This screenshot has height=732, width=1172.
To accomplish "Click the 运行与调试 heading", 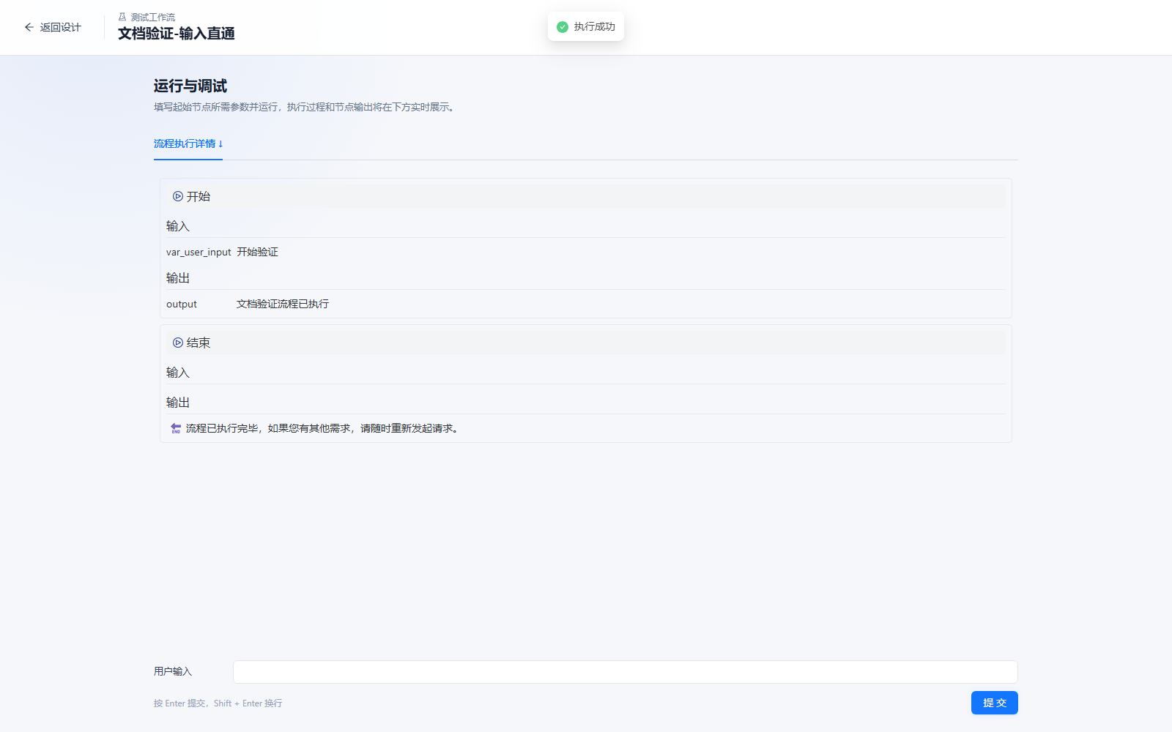I will click(x=190, y=86).
